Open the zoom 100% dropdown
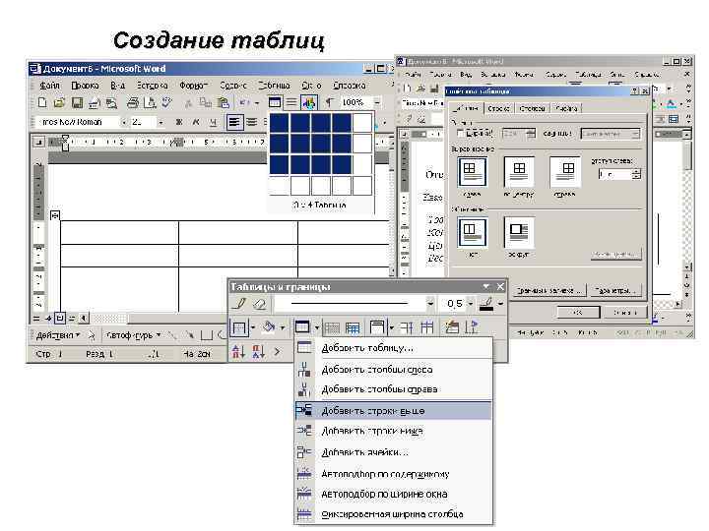Image resolution: width=709 pixels, height=531 pixels. [x=376, y=103]
